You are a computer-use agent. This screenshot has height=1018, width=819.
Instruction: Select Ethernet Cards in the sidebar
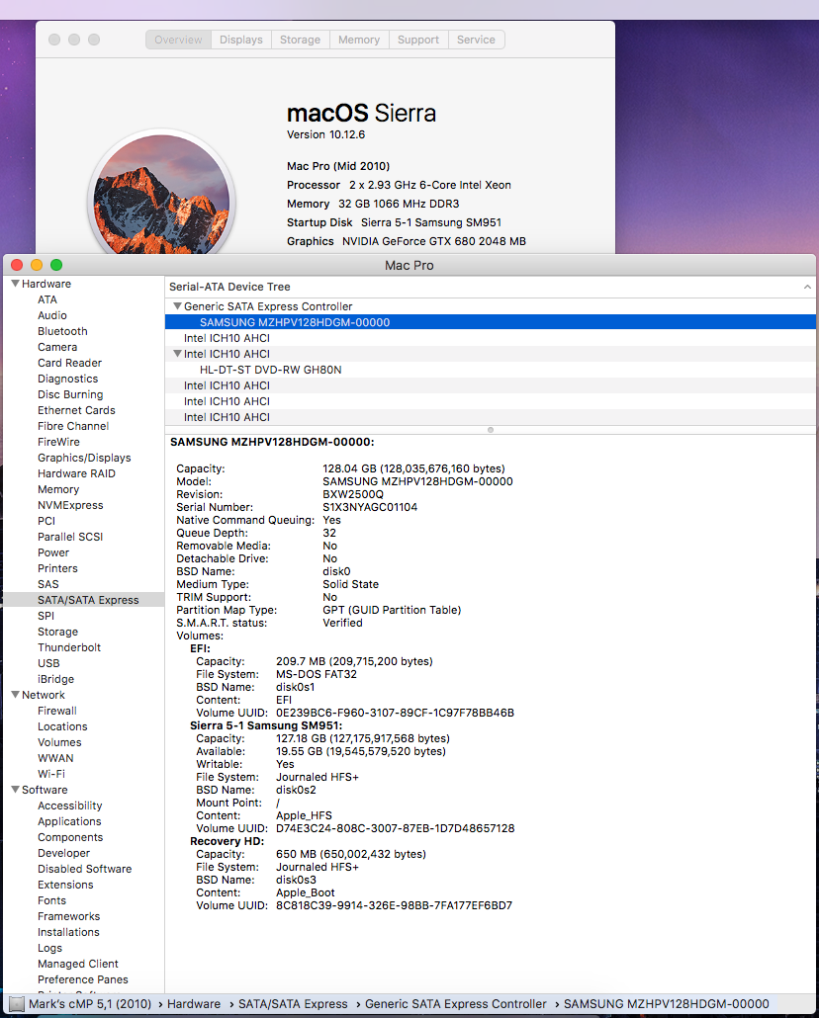pos(76,410)
